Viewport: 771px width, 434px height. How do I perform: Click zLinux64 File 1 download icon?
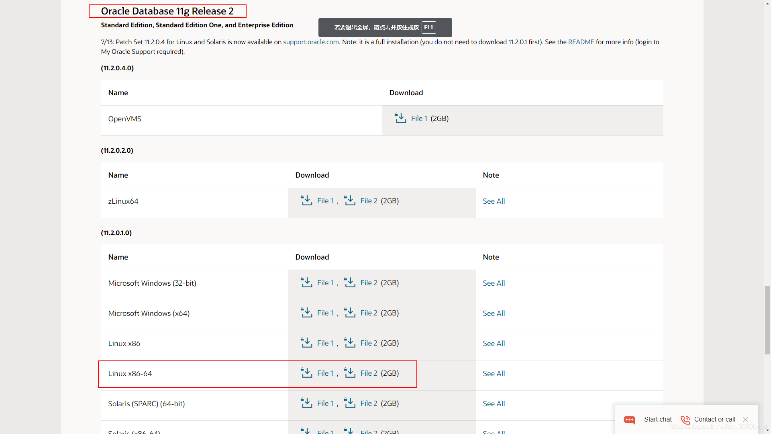[306, 200]
